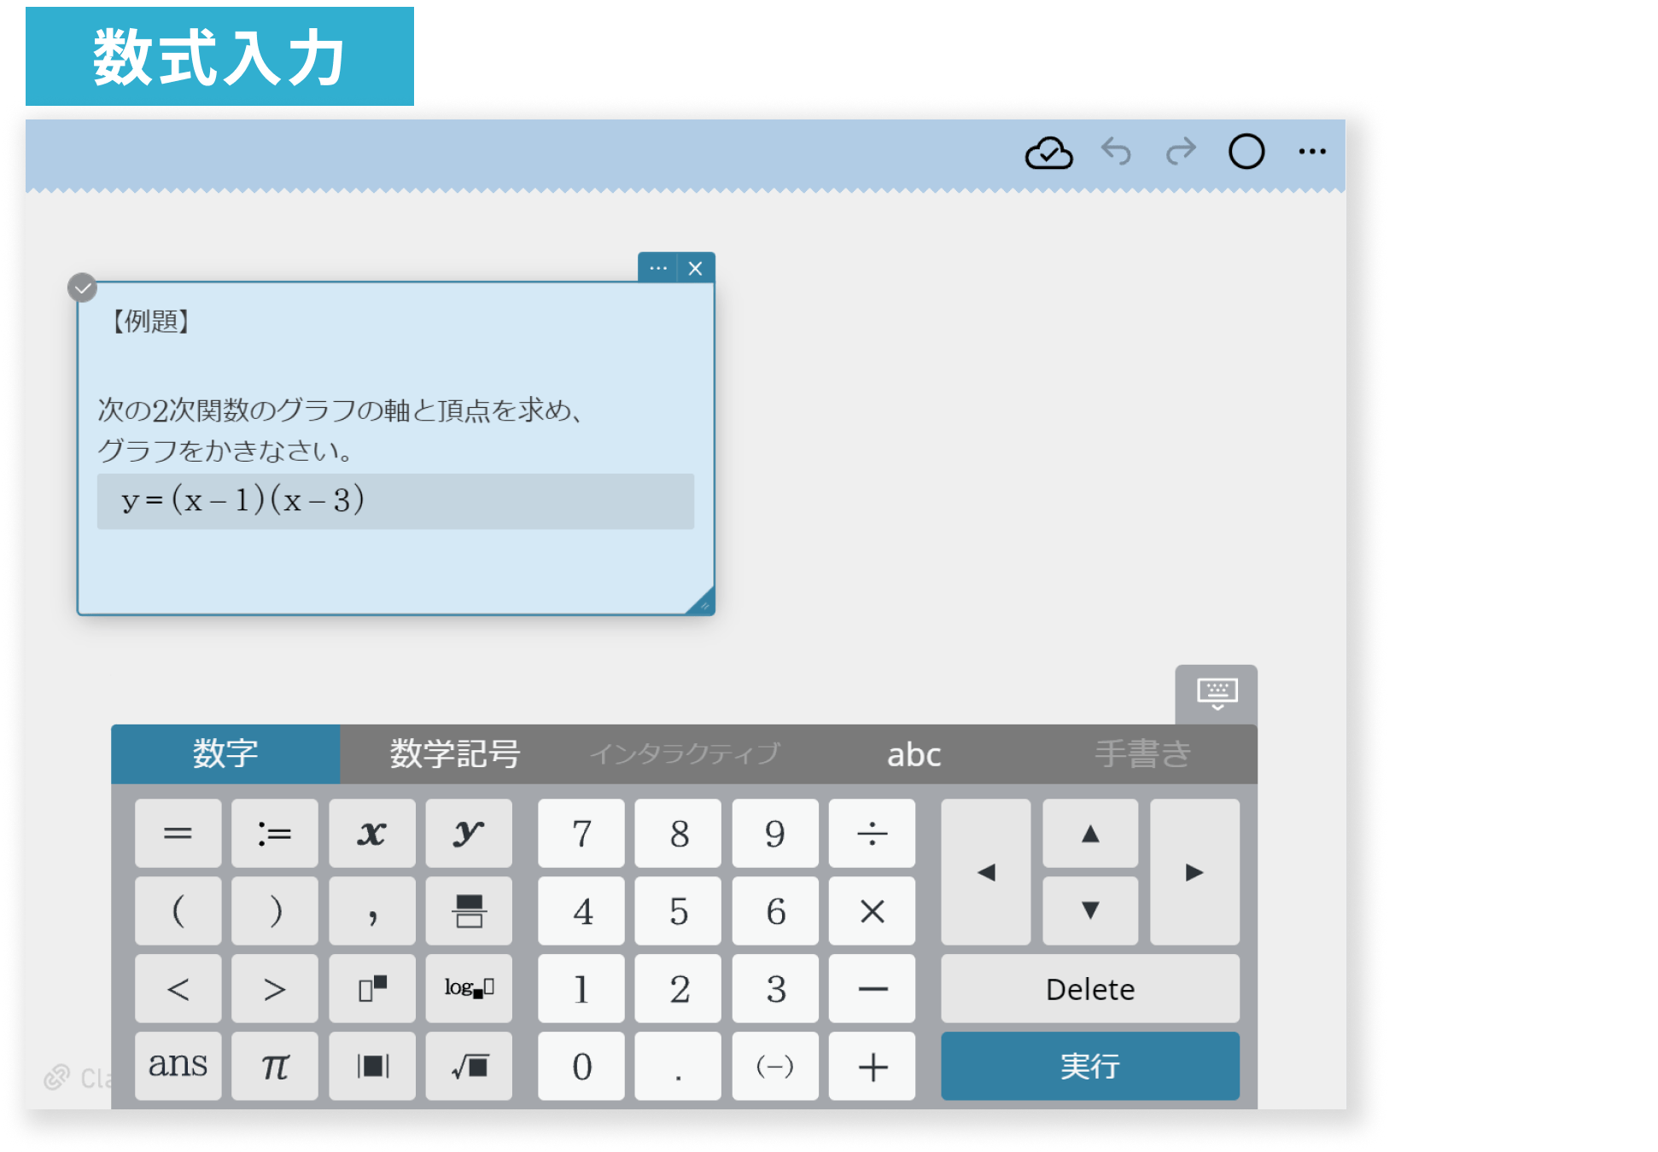
Task: Switch to the abc keyboard tab
Action: click(x=914, y=754)
